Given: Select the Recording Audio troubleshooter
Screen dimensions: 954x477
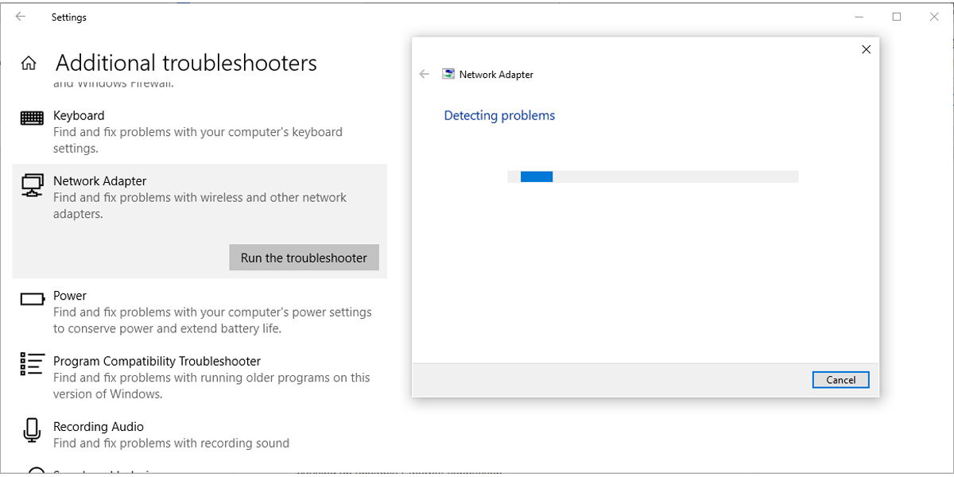Looking at the screenshot, I should [x=199, y=434].
